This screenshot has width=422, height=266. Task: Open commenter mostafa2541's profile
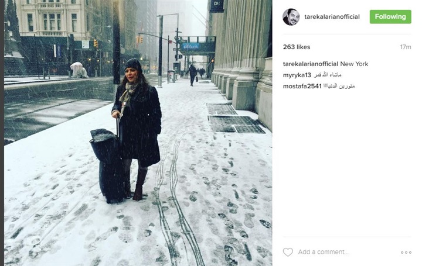pyautogui.click(x=302, y=86)
